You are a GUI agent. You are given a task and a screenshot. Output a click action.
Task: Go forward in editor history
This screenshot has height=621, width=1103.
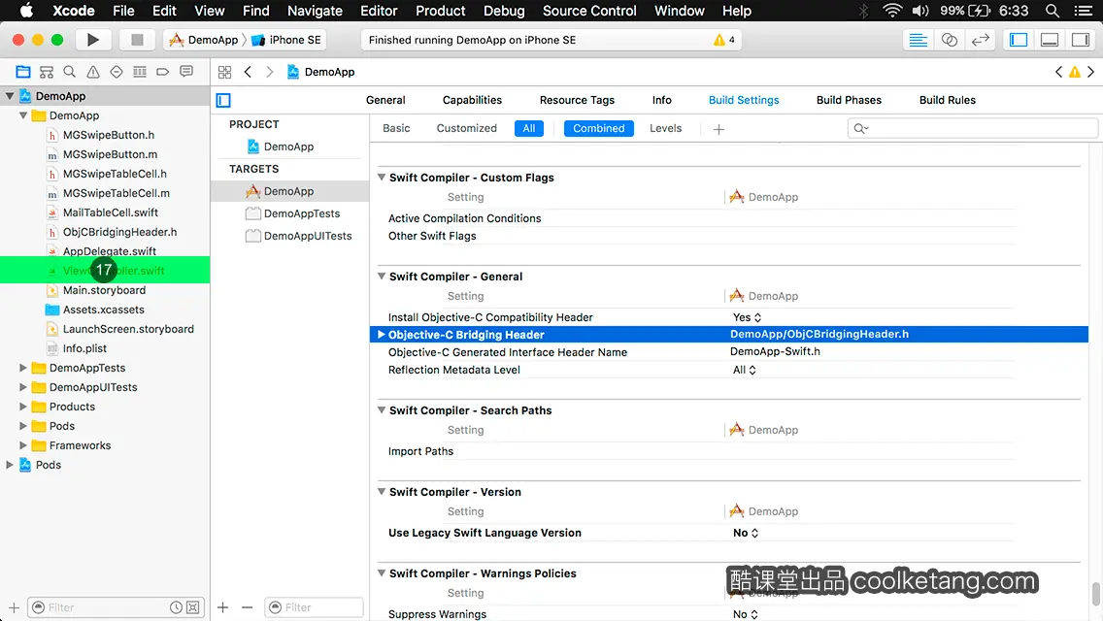(x=269, y=72)
